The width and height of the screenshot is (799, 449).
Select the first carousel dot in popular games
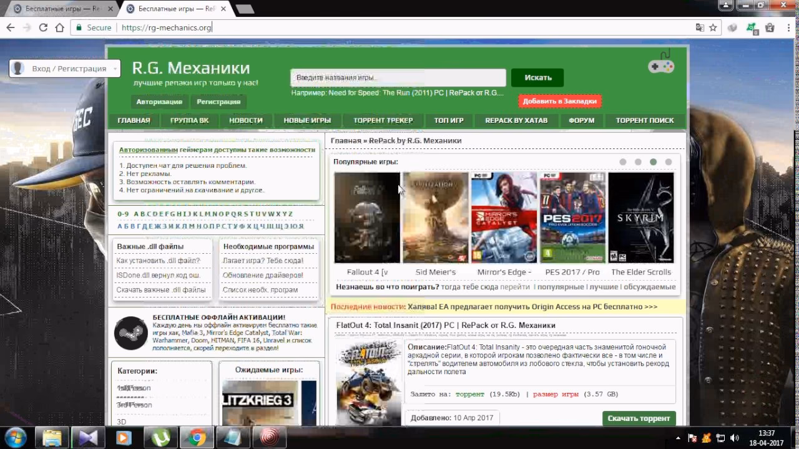(623, 162)
